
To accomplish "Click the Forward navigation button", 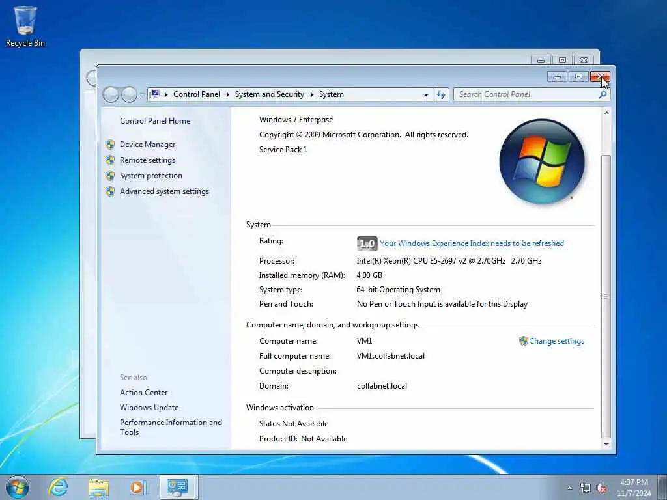I will coord(129,94).
